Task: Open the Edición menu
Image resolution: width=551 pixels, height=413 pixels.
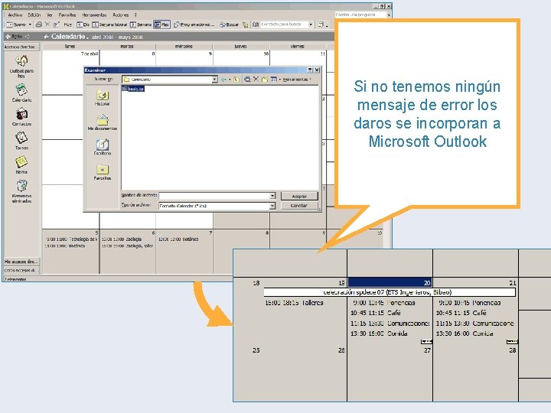Action: click(34, 15)
